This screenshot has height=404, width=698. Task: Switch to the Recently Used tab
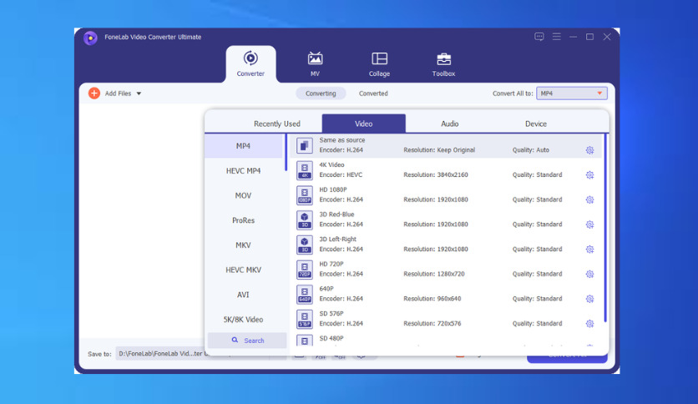pyautogui.click(x=277, y=124)
